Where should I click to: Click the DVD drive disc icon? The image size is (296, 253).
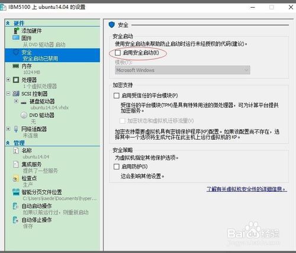[24, 115]
